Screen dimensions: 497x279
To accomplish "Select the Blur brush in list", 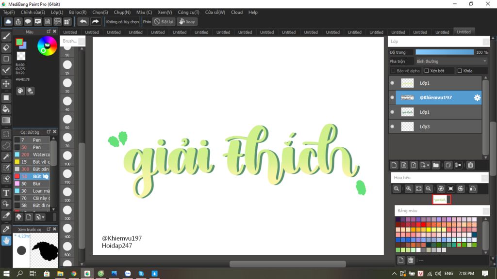I will [x=32, y=184].
